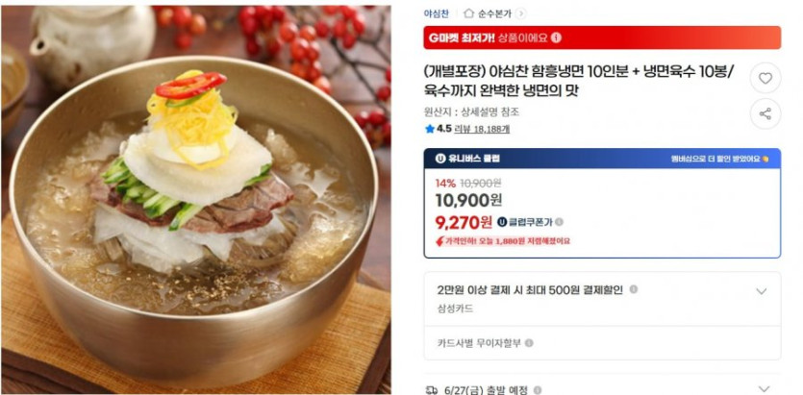Open the 야심찬 brand link
Image resolution: width=803 pixels, height=395 pixels.
437,13
